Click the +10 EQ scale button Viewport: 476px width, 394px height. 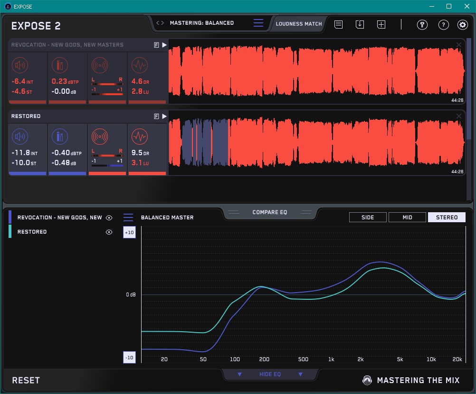pyautogui.click(x=129, y=232)
